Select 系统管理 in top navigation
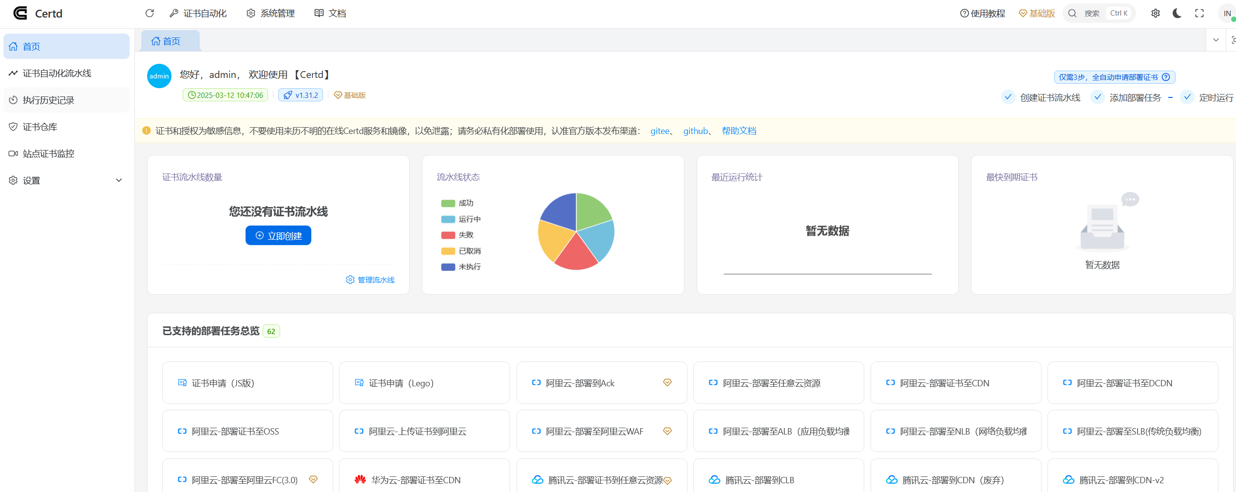 tap(270, 13)
